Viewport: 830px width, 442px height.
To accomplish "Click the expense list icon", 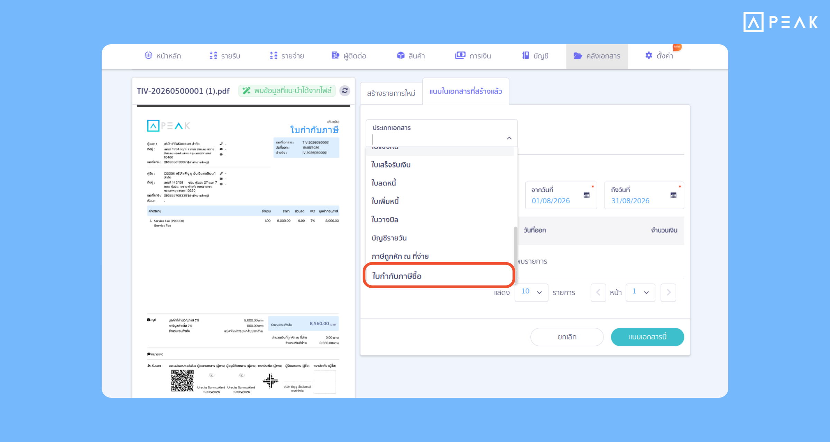I will coord(274,55).
